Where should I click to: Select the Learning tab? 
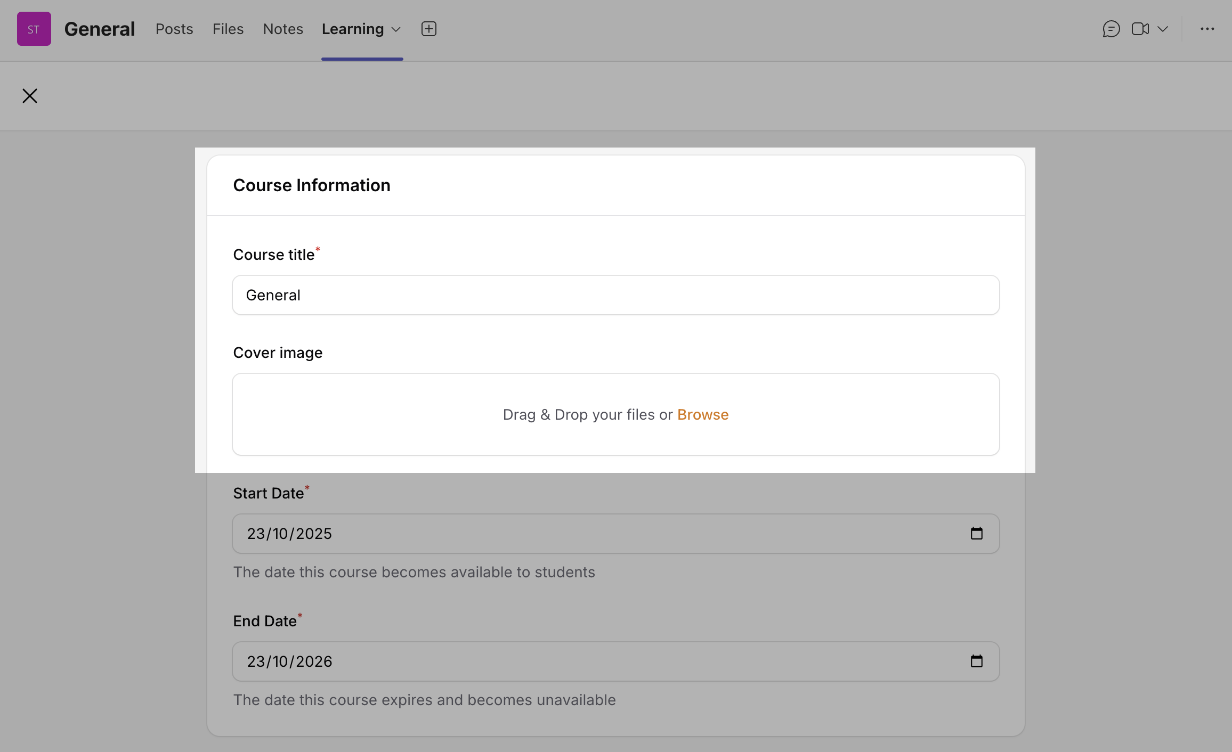(353, 29)
